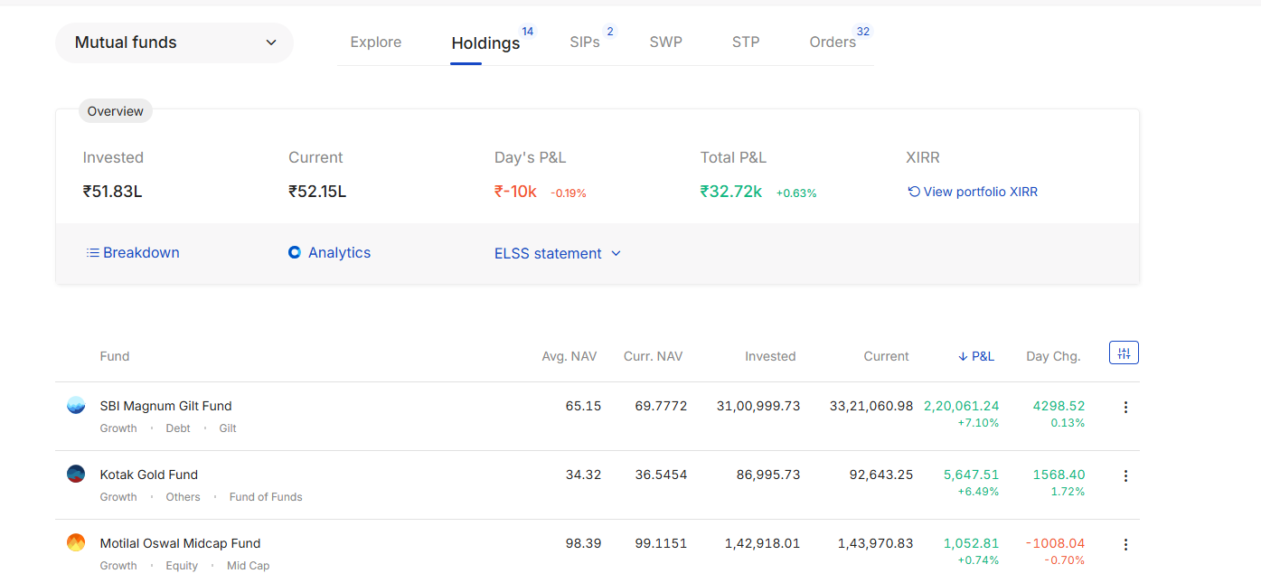This screenshot has height=583, width=1261.
Task: Go to the SIPs tab
Action: click(x=584, y=42)
